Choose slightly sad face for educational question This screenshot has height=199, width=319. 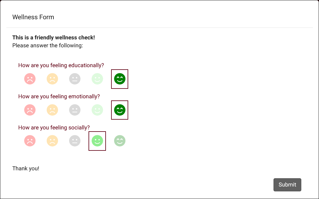coord(52,79)
